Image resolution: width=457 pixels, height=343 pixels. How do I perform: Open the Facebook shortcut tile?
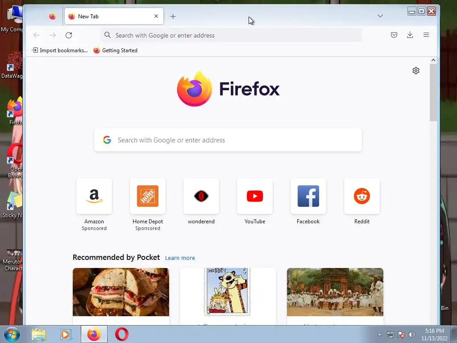308,196
